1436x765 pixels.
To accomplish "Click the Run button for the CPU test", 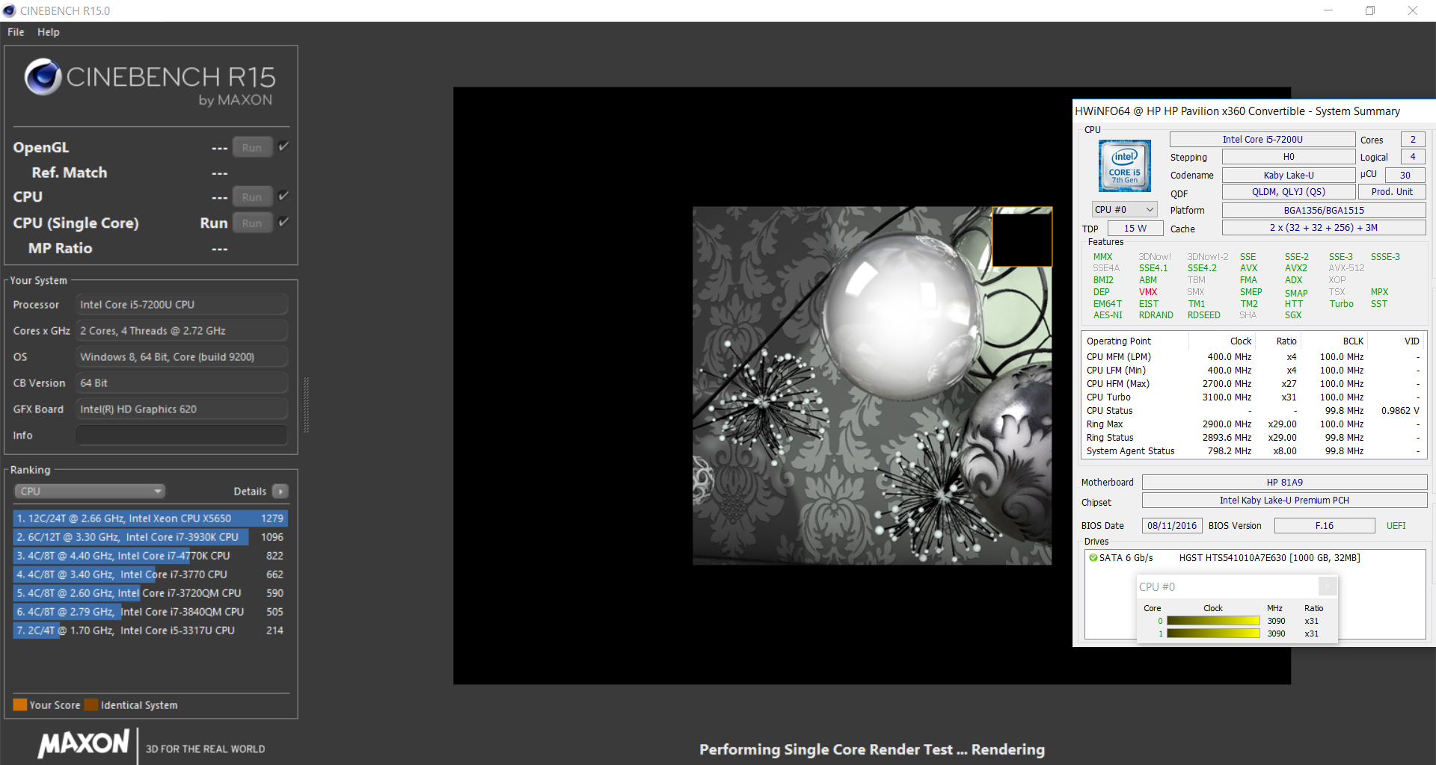I will tap(252, 197).
